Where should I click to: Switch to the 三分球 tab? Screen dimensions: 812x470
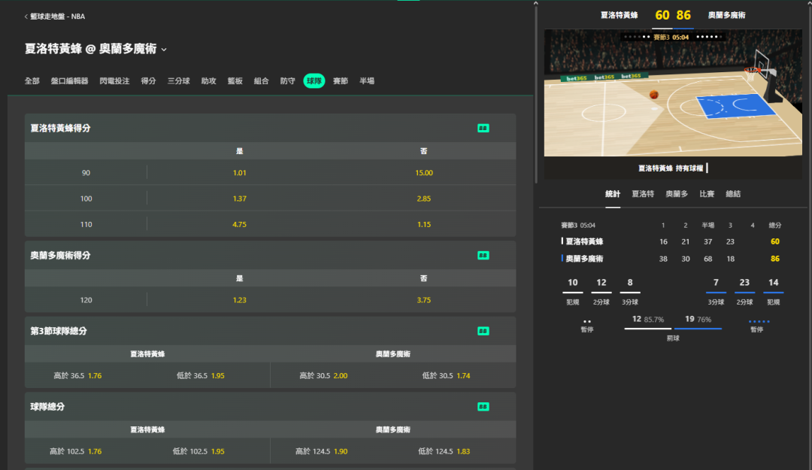click(x=178, y=81)
